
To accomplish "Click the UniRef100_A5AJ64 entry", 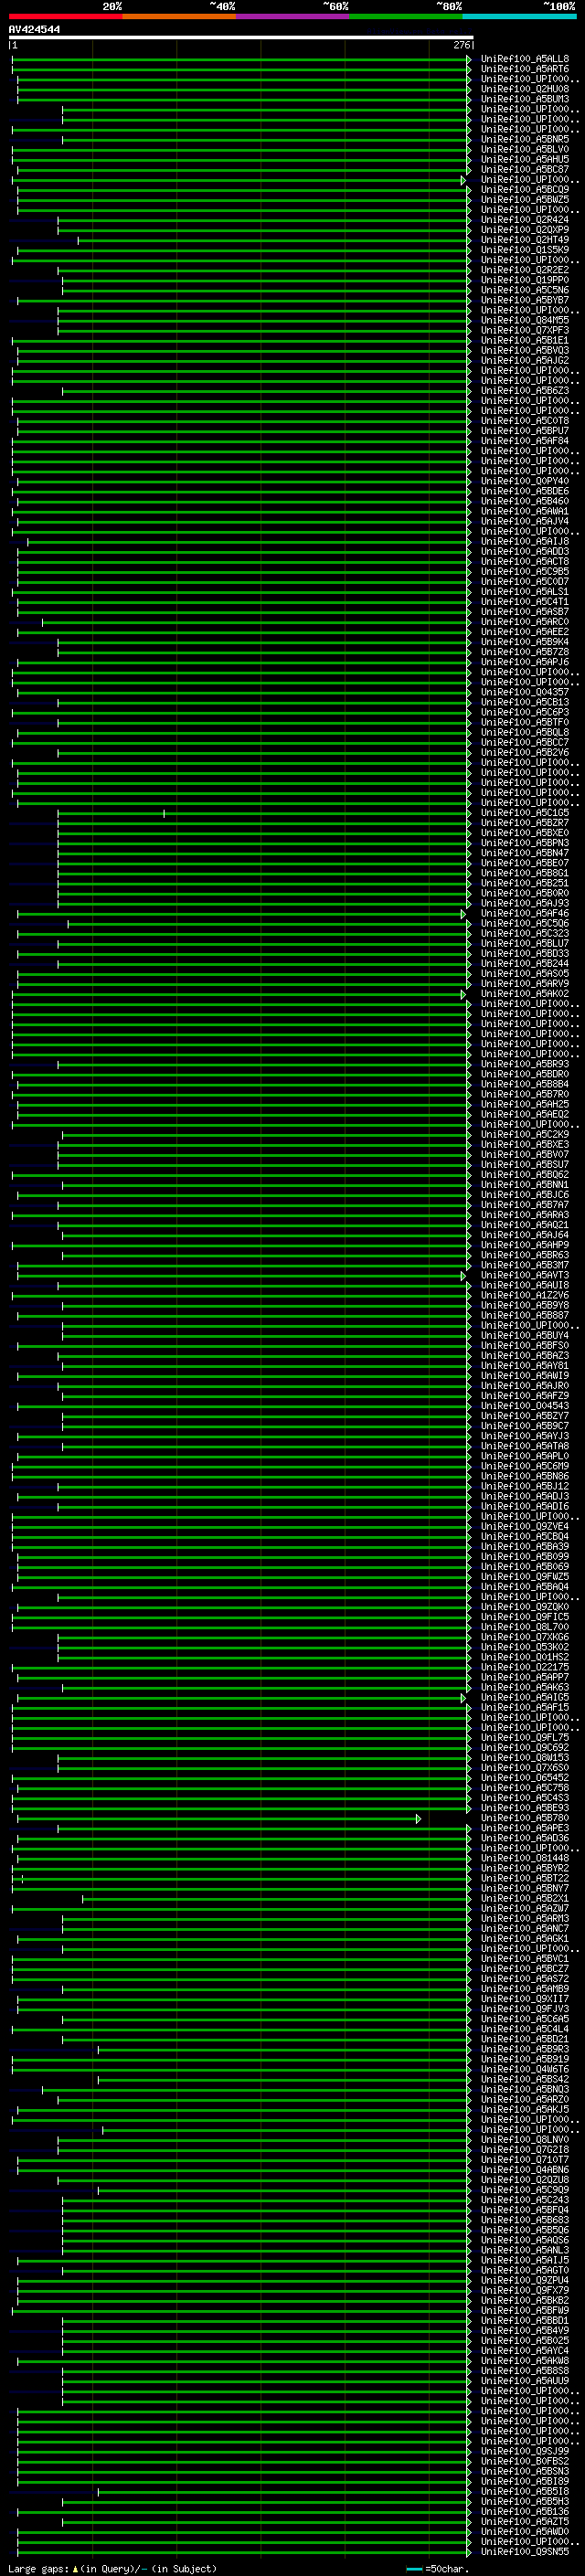I will click(525, 1235).
